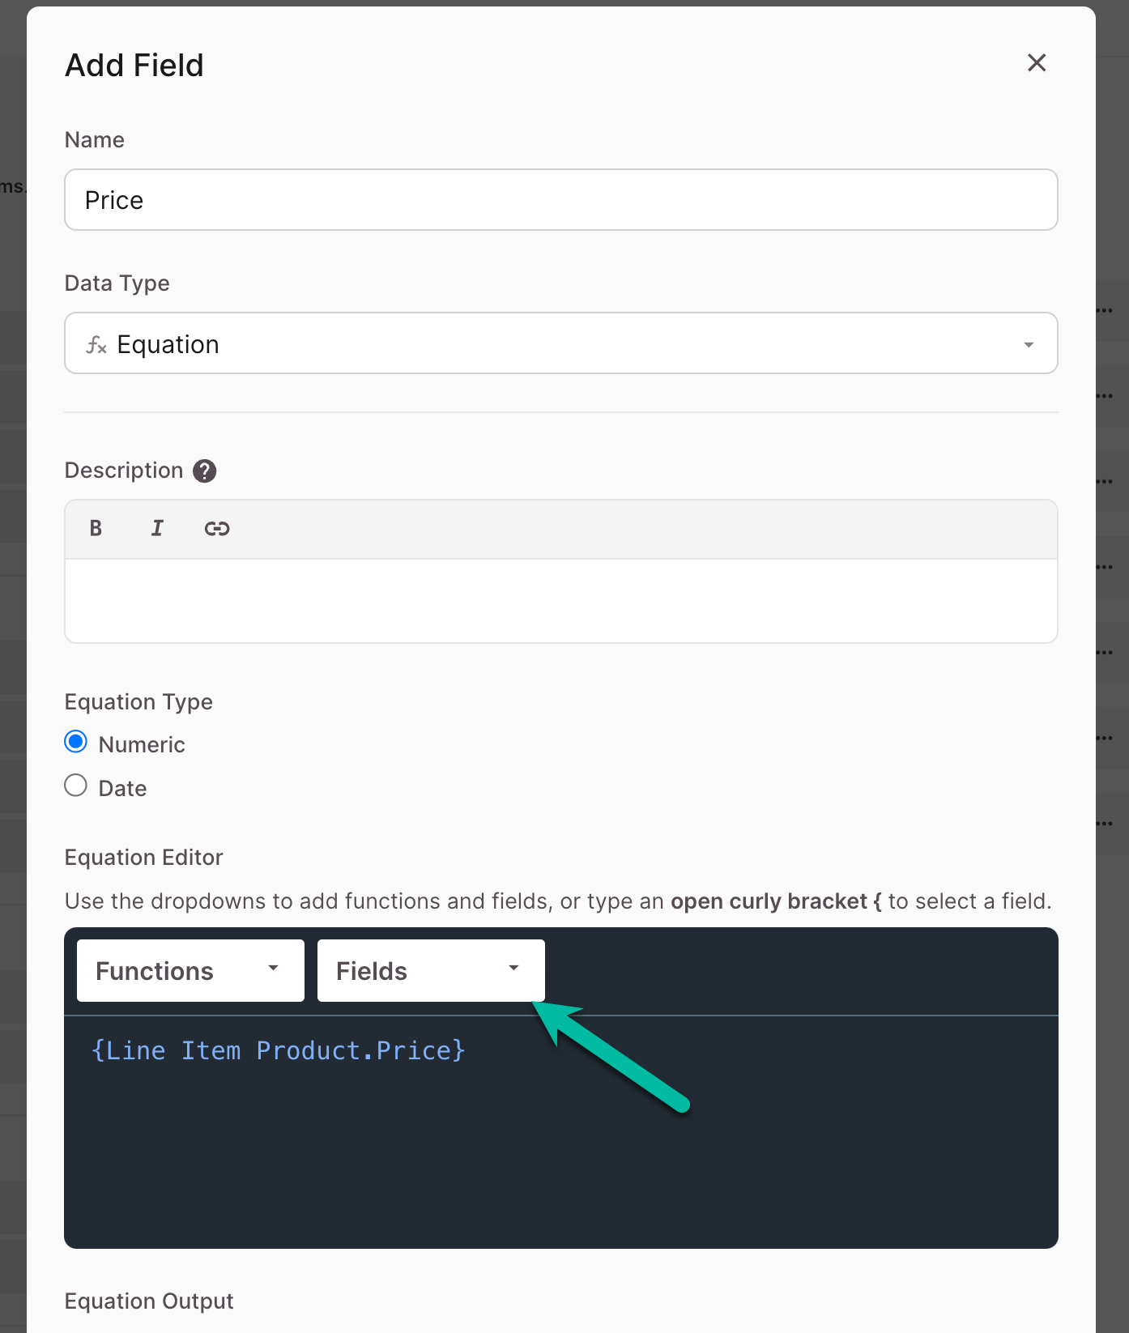Click the {Line Item Product.Price} equation text
Viewport: 1129px width, 1333px height.
tap(279, 1050)
